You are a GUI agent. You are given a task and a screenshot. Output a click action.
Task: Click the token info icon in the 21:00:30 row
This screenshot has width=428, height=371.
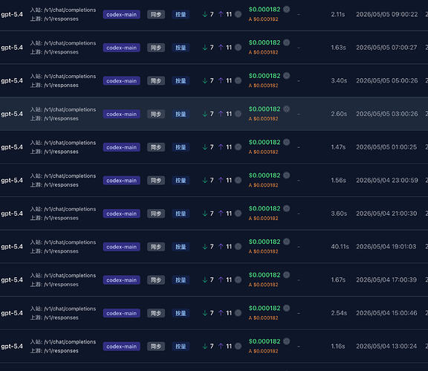(239, 213)
